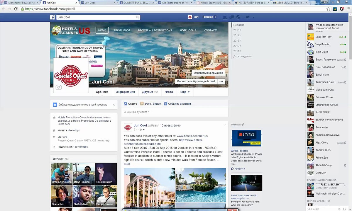Click post author avatar Juri Cool

coord(128,127)
